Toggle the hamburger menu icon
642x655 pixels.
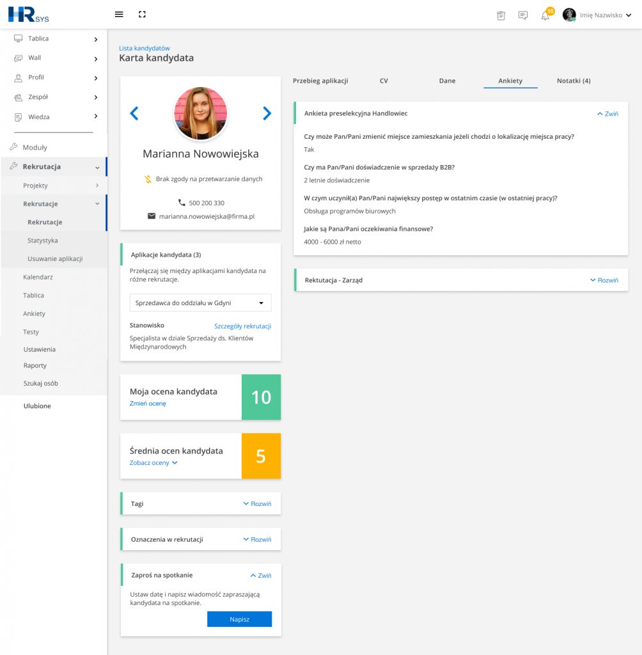(119, 14)
